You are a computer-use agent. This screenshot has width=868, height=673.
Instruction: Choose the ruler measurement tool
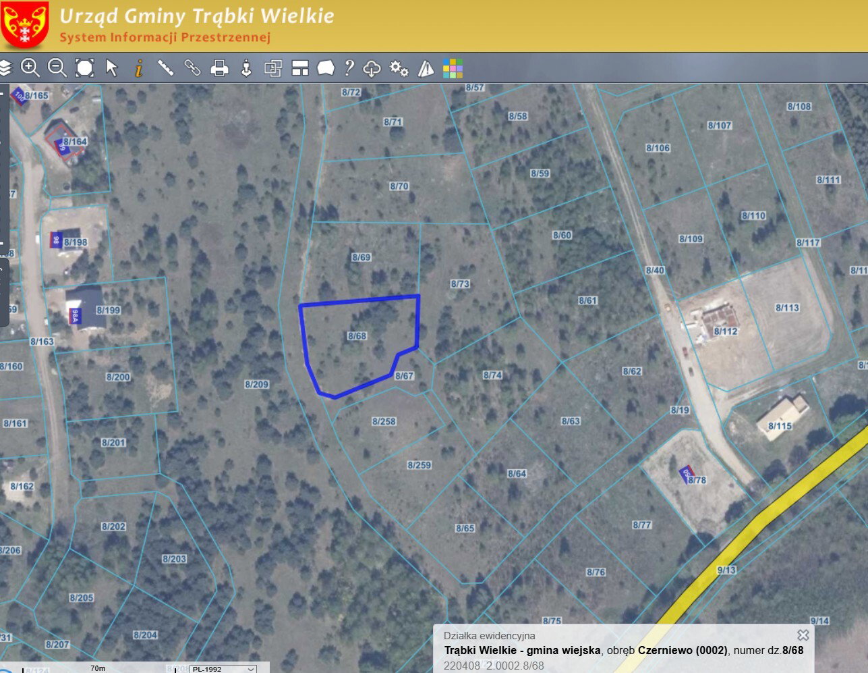(x=166, y=68)
